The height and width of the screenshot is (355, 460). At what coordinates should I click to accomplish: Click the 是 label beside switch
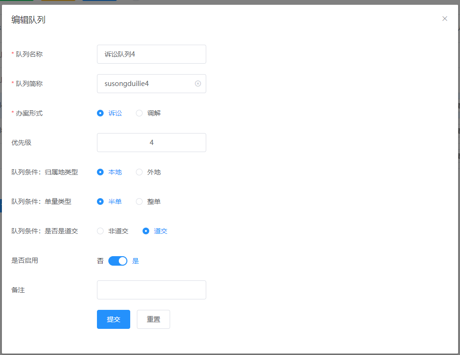point(135,261)
